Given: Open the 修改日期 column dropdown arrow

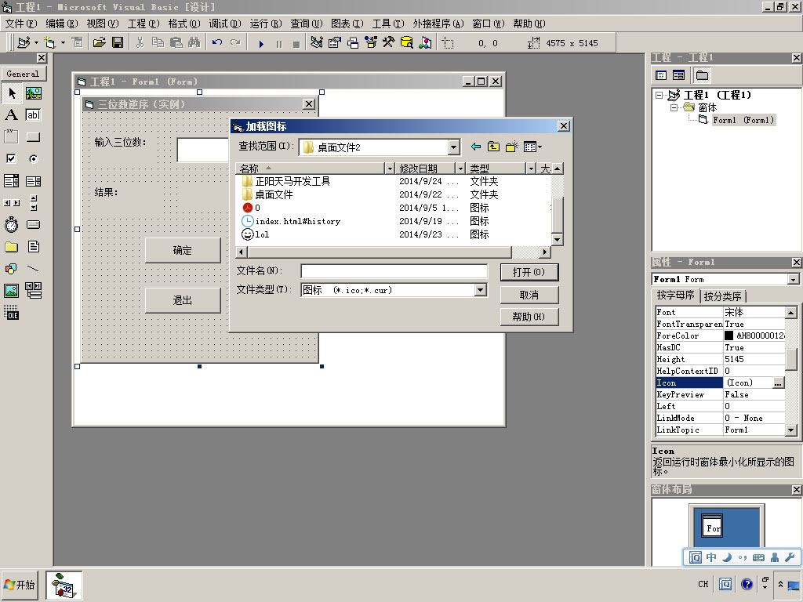Looking at the screenshot, I should pos(460,169).
